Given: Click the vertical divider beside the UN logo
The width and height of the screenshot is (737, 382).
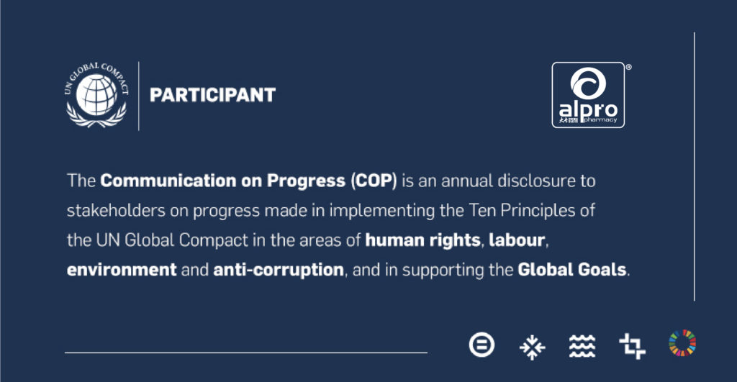Looking at the screenshot, I should [x=139, y=96].
